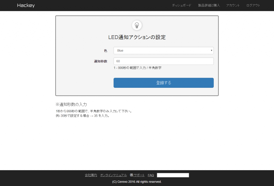Click the サポート link text in footer
The image size is (274, 186).
(x=139, y=175)
